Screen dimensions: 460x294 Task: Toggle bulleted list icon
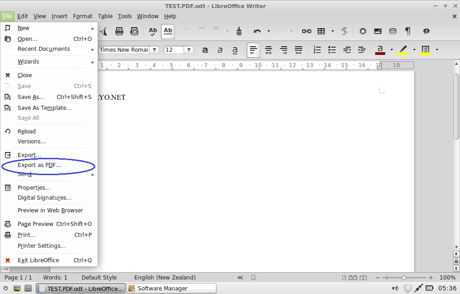tap(332, 50)
